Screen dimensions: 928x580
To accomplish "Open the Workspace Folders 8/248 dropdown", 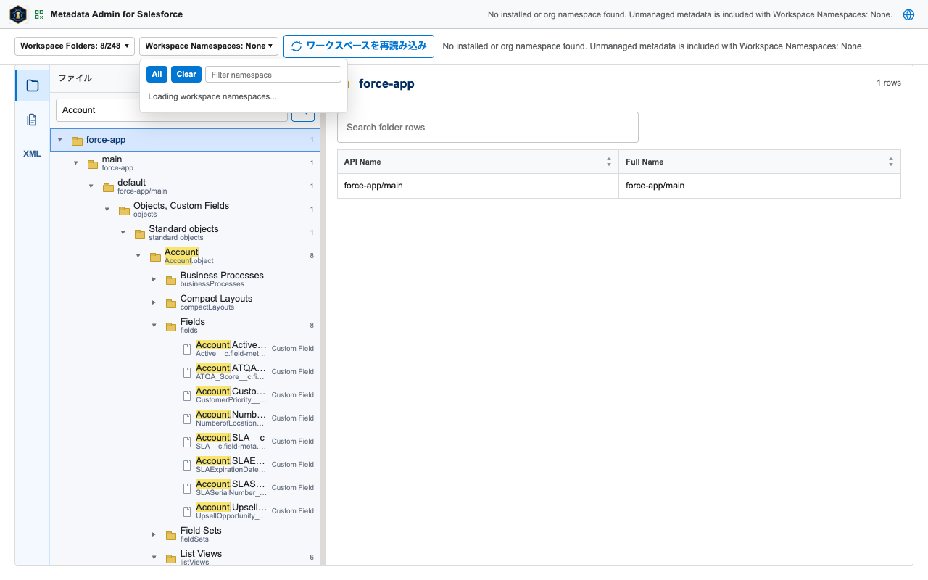I will [75, 46].
